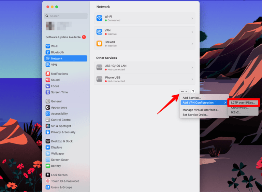Click Software Update Available link

click(63, 37)
